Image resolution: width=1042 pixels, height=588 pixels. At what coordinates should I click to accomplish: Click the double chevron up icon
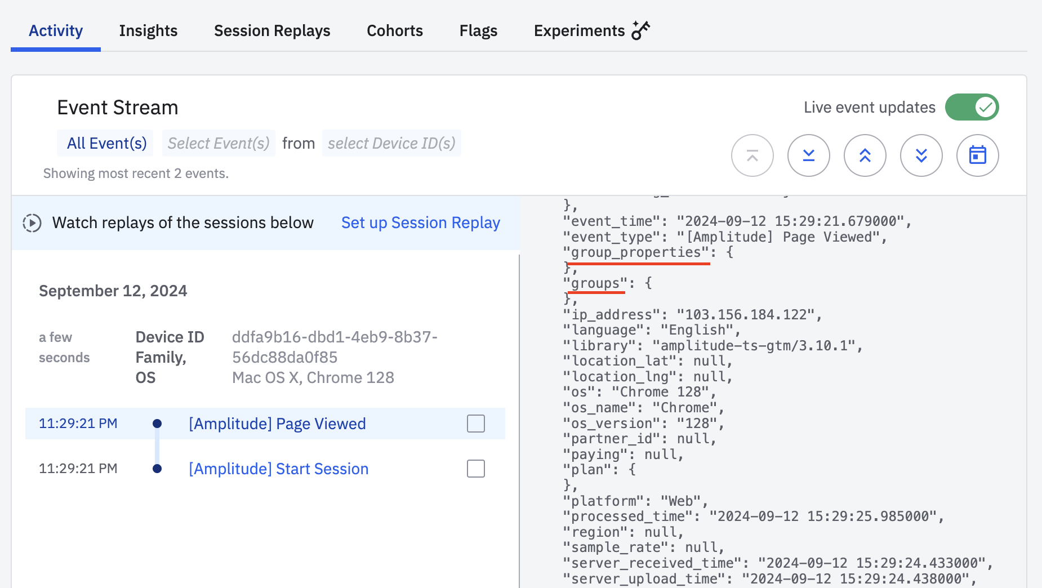(x=865, y=155)
